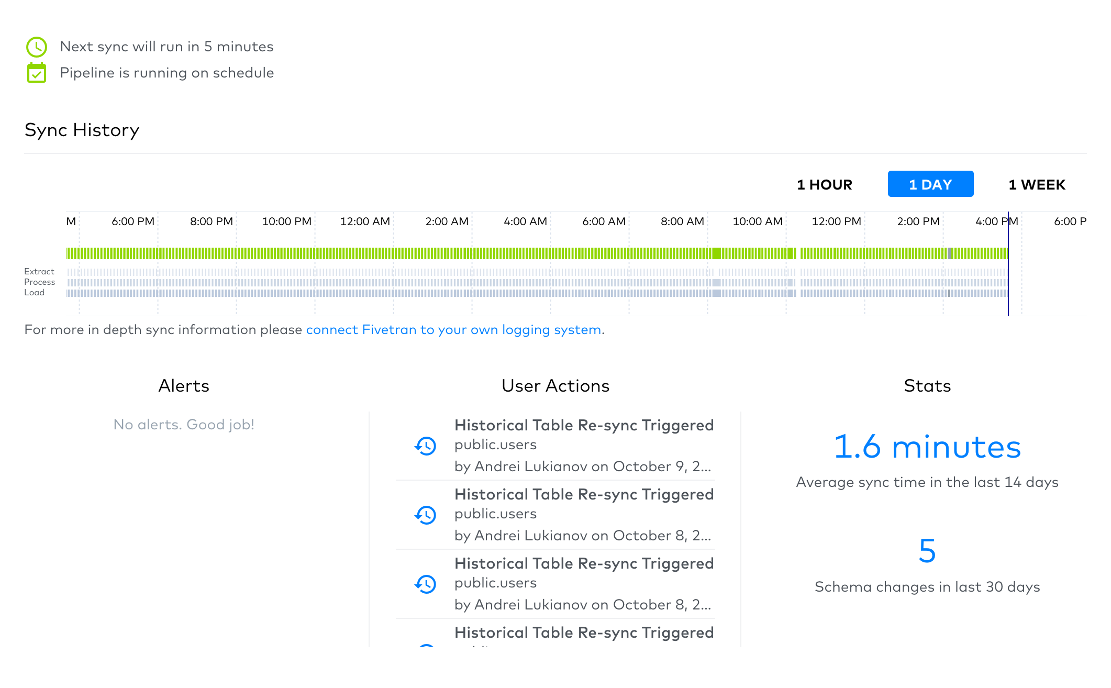The height and width of the screenshot is (688, 1111).
Task: Click the Load row label
Action: (x=35, y=292)
